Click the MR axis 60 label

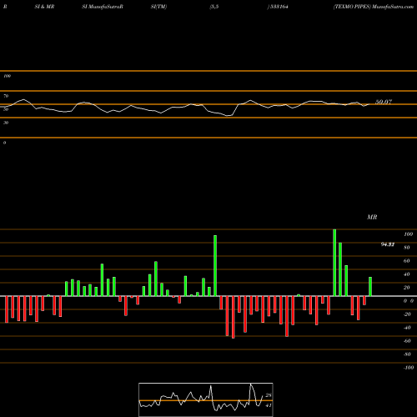pos(407,261)
